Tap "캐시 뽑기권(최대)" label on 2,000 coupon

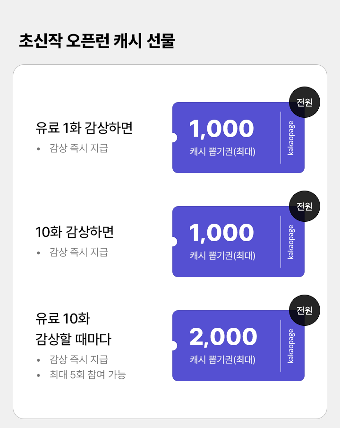[222, 360]
